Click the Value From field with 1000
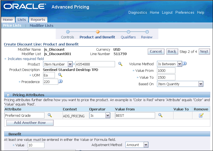Image resolution: width=213 pixels, height=151 pixels. (166, 70)
